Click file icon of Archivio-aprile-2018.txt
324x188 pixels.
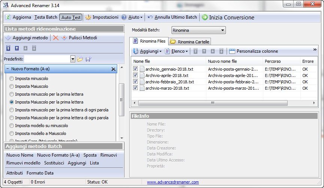tap(142, 75)
